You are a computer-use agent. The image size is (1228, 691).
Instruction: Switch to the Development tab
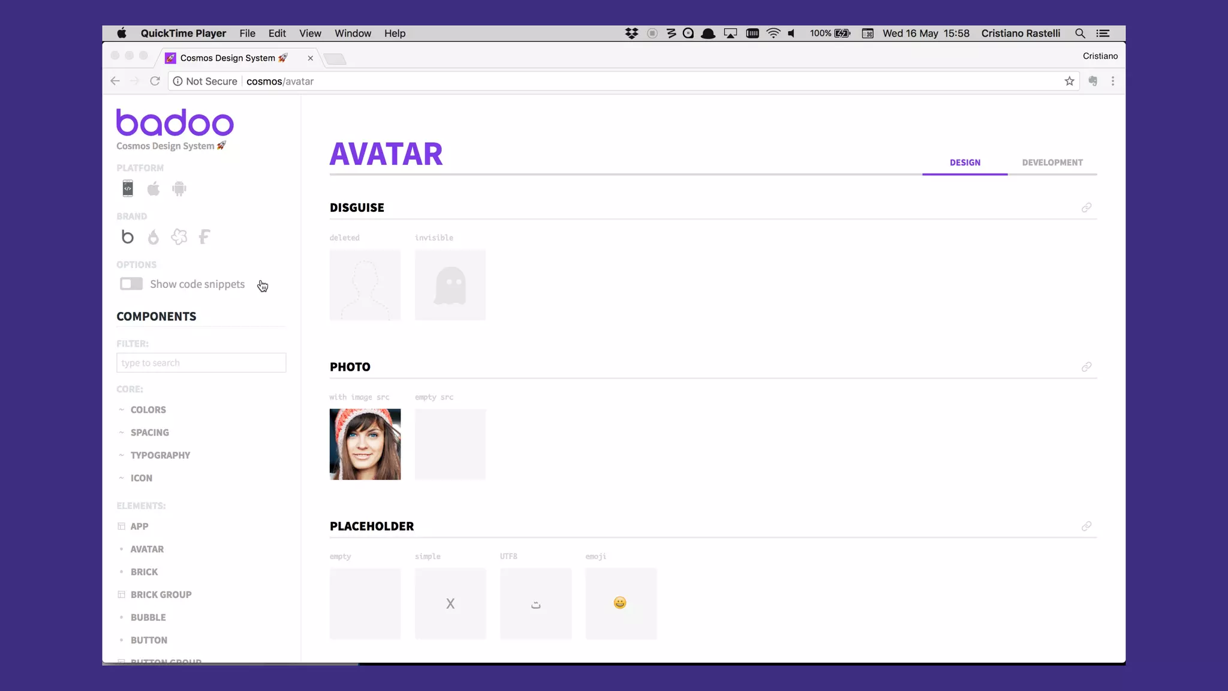1052,163
